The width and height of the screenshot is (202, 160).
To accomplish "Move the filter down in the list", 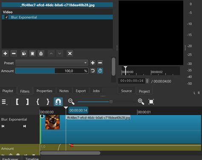I will pyautogui.click(x=60, y=54).
